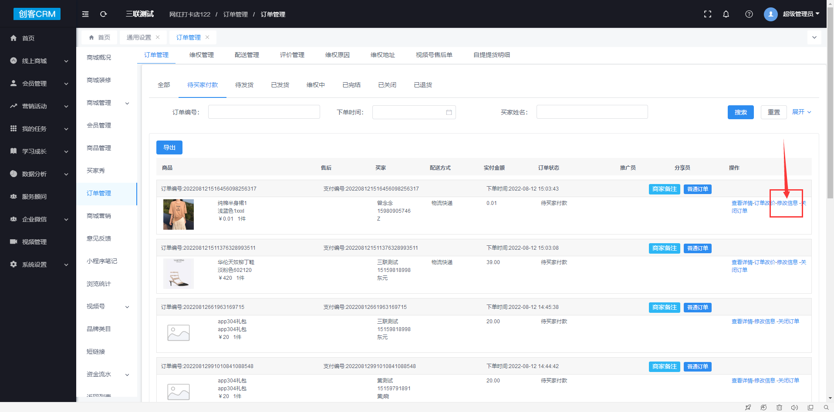Image resolution: width=834 pixels, height=412 pixels.
Task: Open the help question mark icon
Action: point(749,14)
